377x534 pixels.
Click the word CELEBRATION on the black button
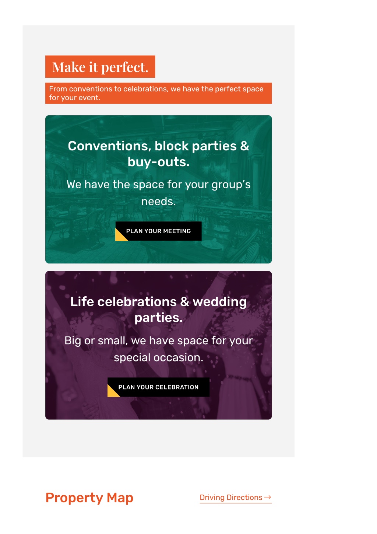(177, 387)
